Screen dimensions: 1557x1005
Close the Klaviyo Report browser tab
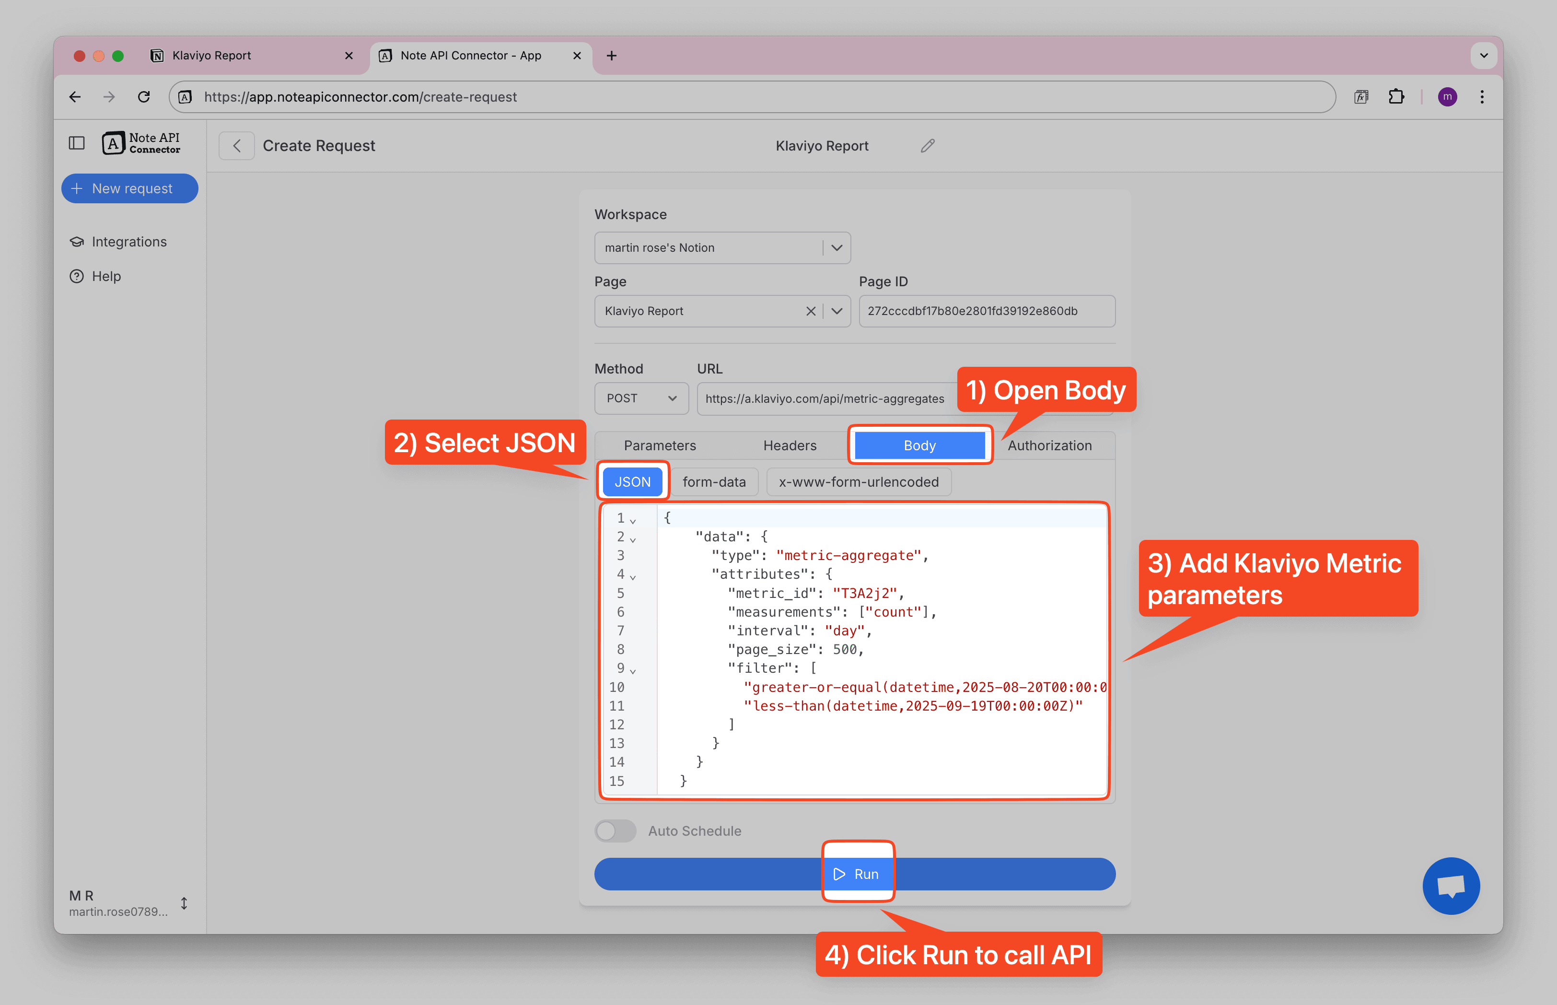point(349,56)
